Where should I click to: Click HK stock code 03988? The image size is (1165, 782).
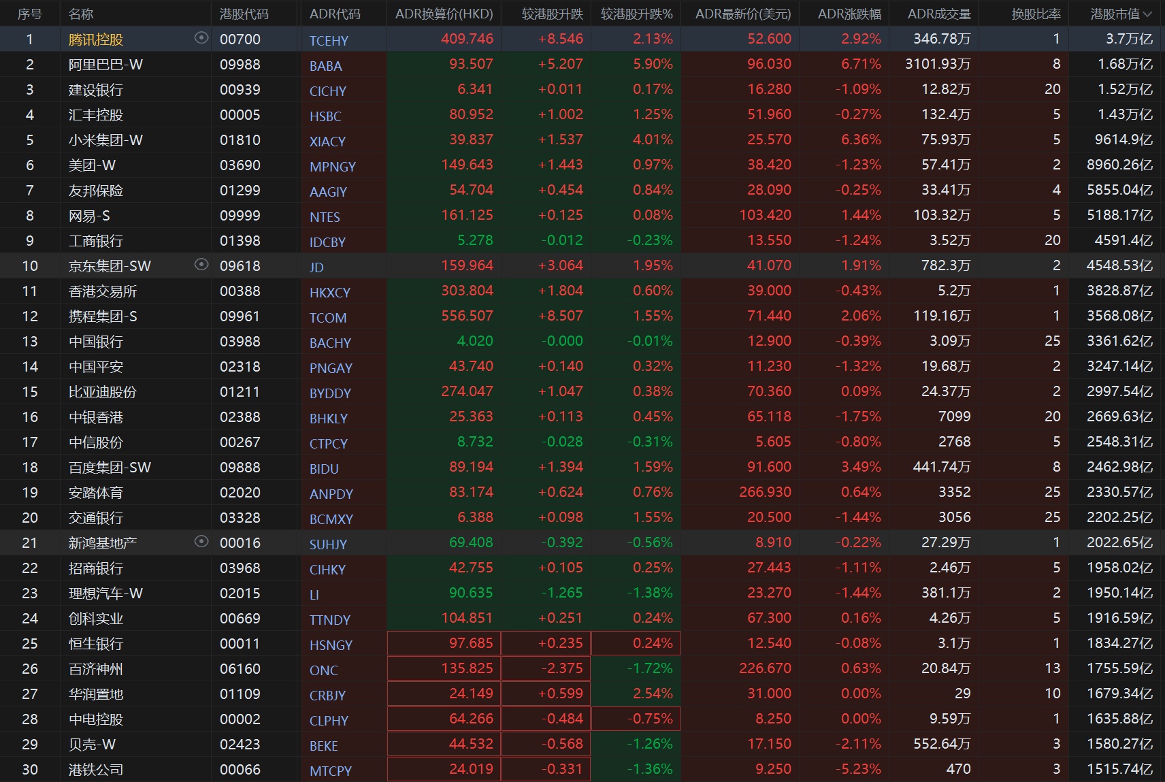click(x=240, y=342)
